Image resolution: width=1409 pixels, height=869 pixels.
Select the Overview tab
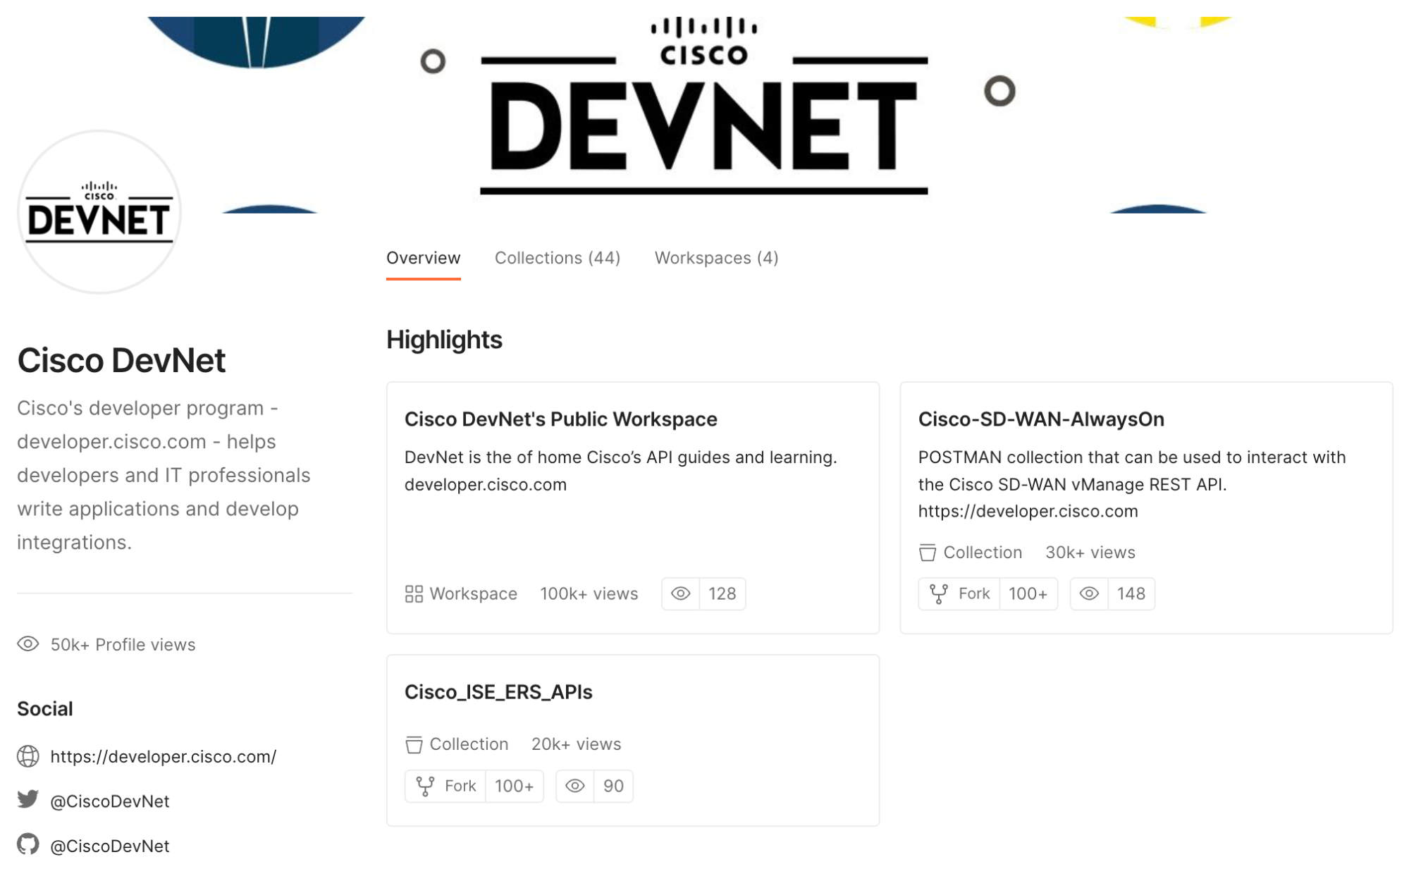[424, 257]
